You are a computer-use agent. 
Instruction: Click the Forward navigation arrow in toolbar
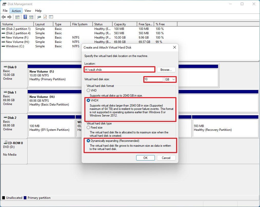click(9, 17)
